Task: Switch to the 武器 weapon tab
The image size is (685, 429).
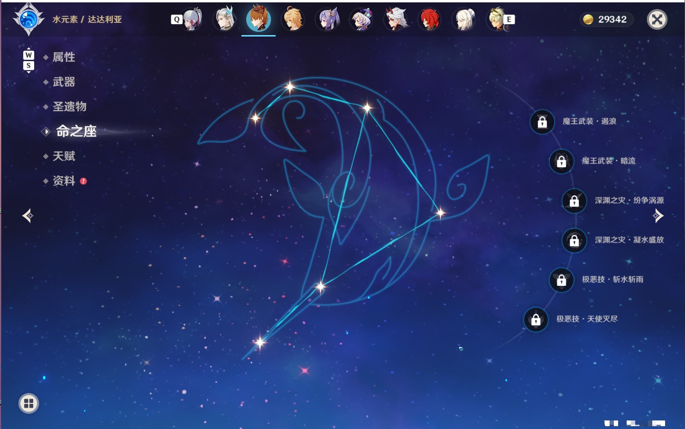Action: click(x=64, y=82)
